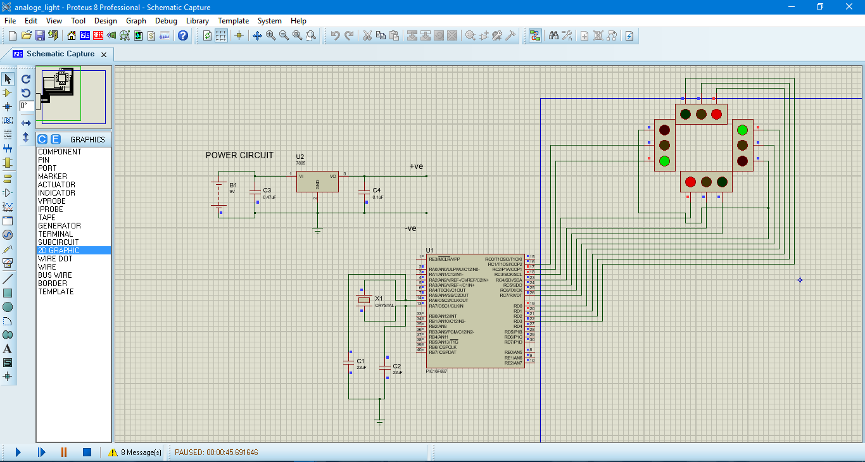This screenshot has width=865, height=462.
Task: Open the 8 Message(s) log
Action: [x=135, y=453]
